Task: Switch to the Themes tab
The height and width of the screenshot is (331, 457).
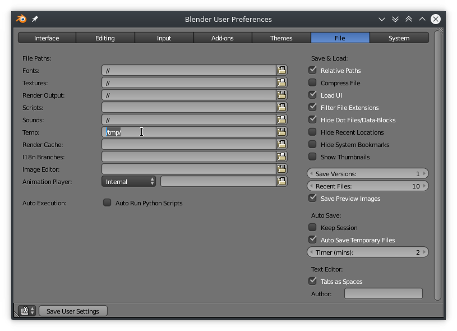Action: pos(281,38)
